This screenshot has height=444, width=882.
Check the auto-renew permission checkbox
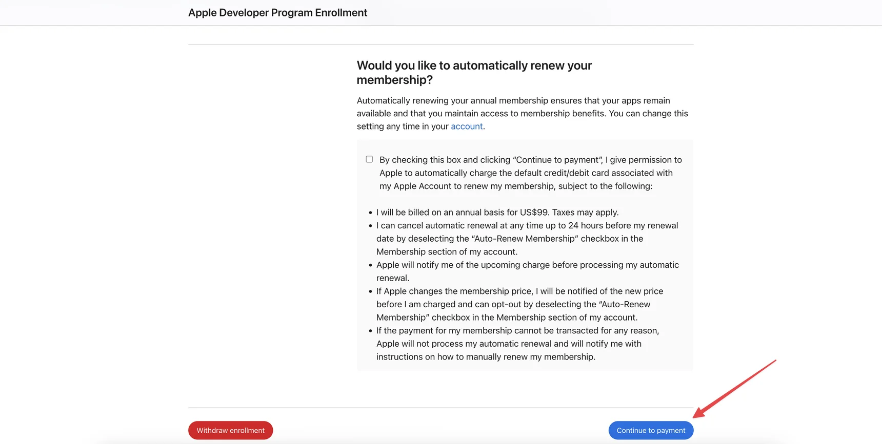pos(369,159)
